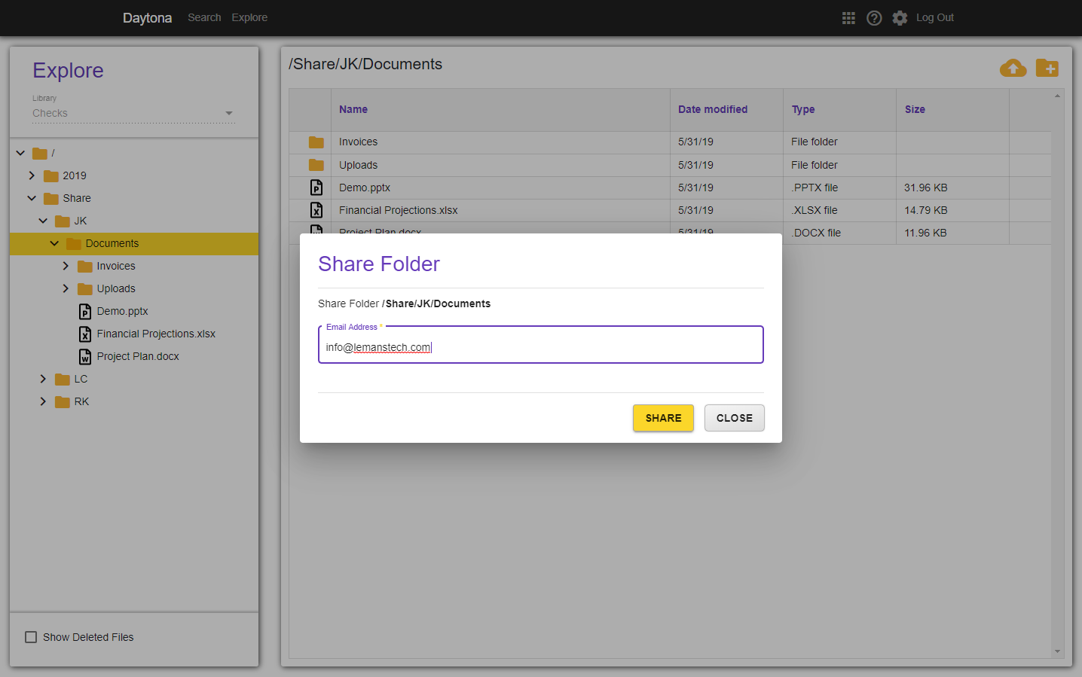Click Uploads name in file table
This screenshot has height=677, width=1082.
pyautogui.click(x=358, y=165)
